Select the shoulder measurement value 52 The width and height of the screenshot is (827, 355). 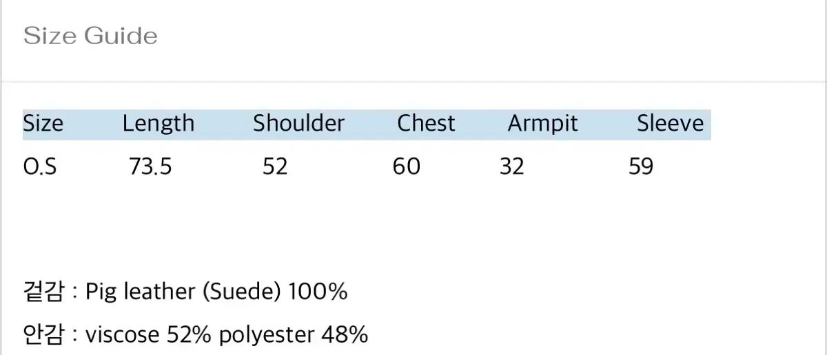click(x=275, y=166)
